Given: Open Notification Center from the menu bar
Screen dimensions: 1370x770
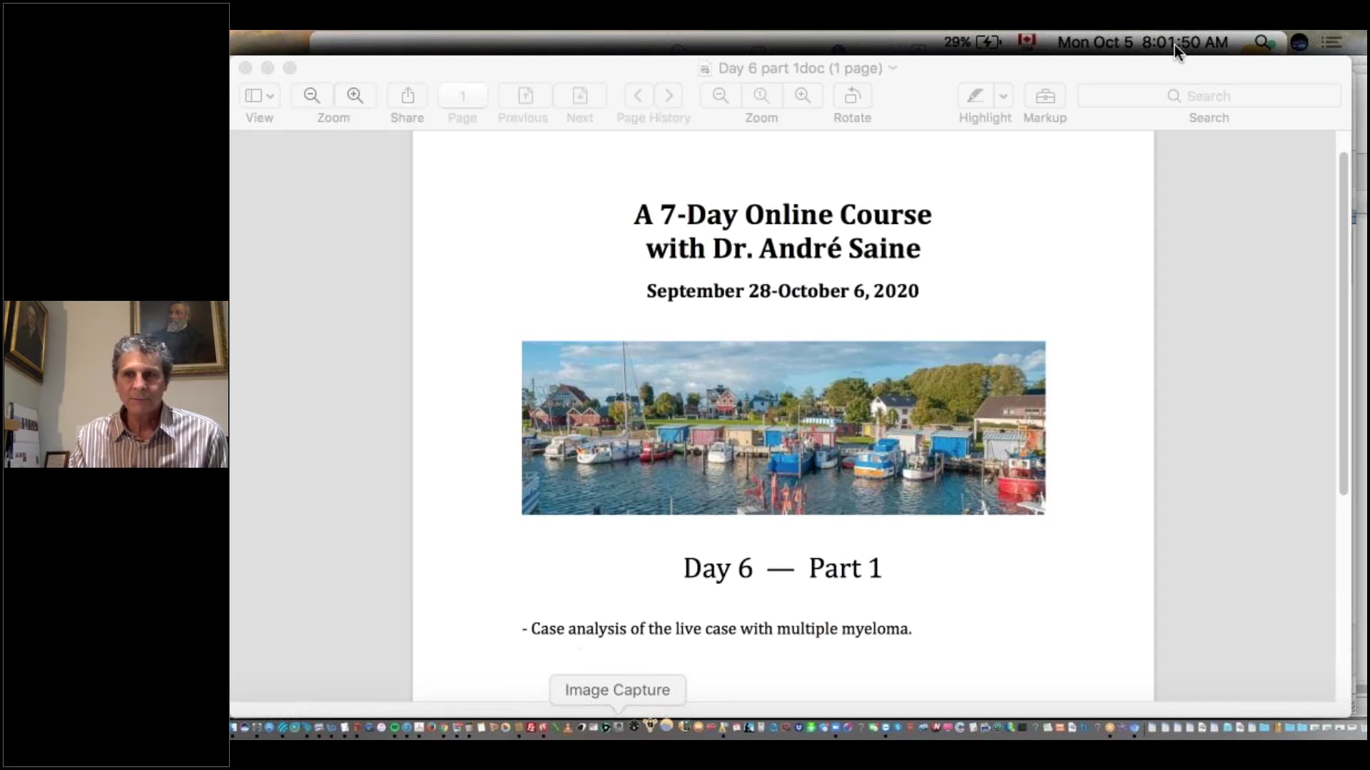Looking at the screenshot, I should pos(1331,42).
